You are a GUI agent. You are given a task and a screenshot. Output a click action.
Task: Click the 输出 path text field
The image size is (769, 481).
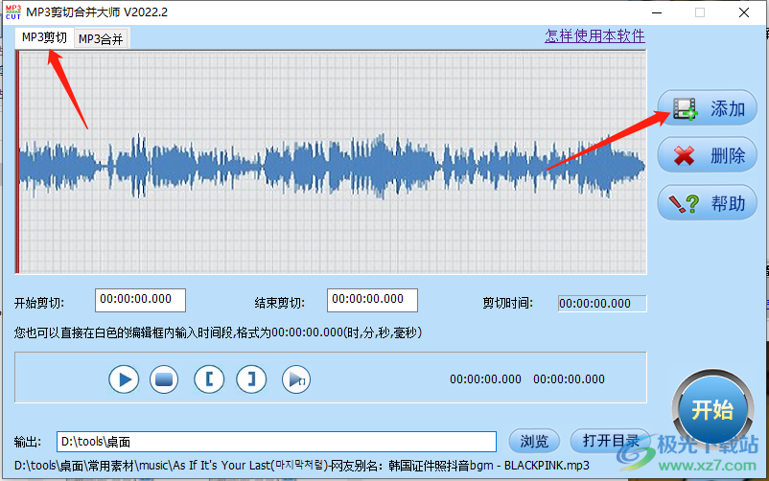tap(276, 442)
